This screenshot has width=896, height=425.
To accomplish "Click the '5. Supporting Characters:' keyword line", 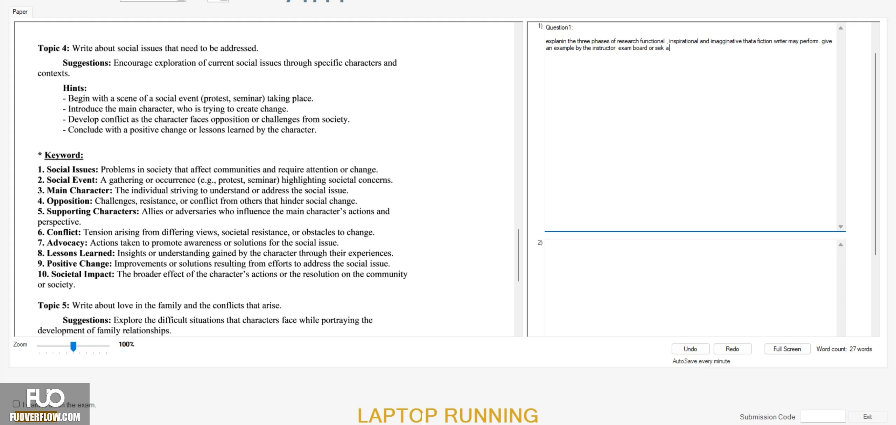I will pyautogui.click(x=213, y=217).
